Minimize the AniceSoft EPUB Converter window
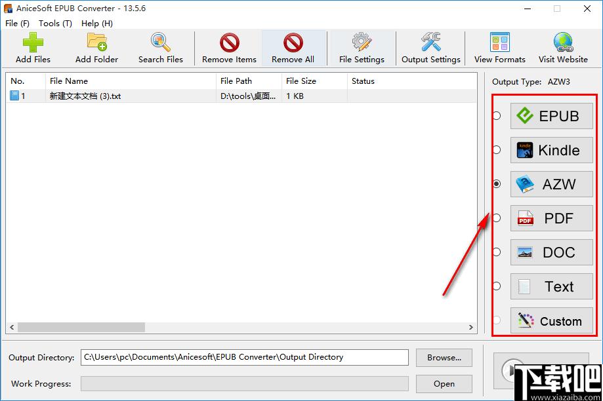The width and height of the screenshot is (603, 401). [528, 9]
